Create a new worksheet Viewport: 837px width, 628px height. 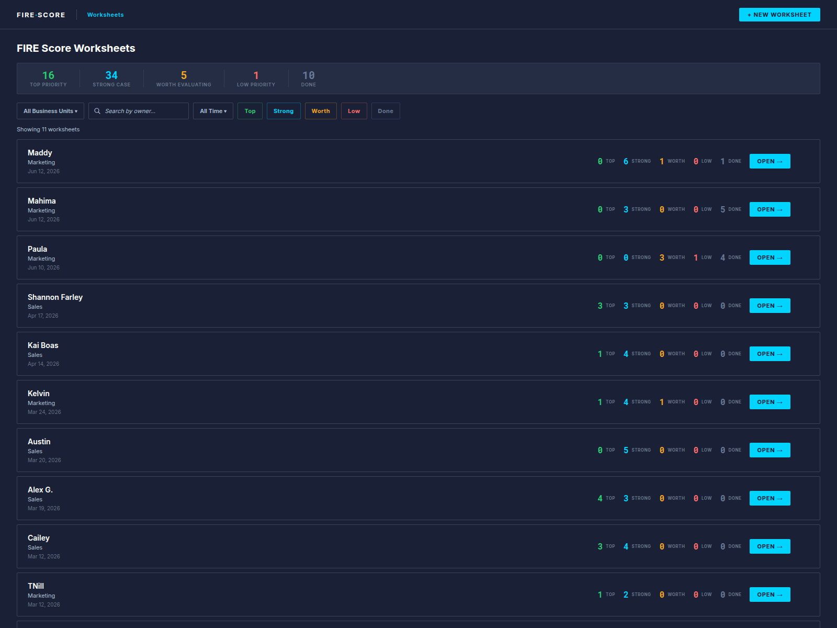coord(779,15)
